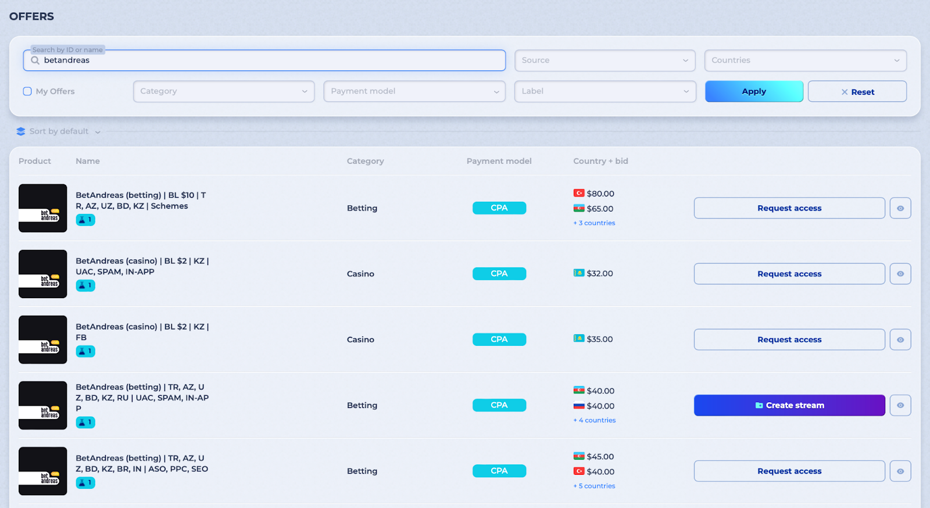Toggle the eye icon for the ASO, PPC, SEO offer
Screen dimensions: 930x508
(x=900, y=471)
